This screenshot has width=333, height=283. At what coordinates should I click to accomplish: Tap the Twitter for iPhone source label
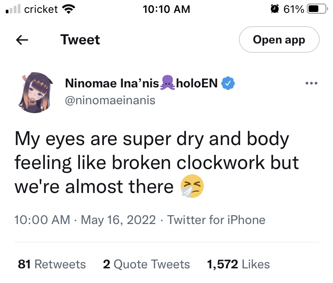(x=216, y=220)
